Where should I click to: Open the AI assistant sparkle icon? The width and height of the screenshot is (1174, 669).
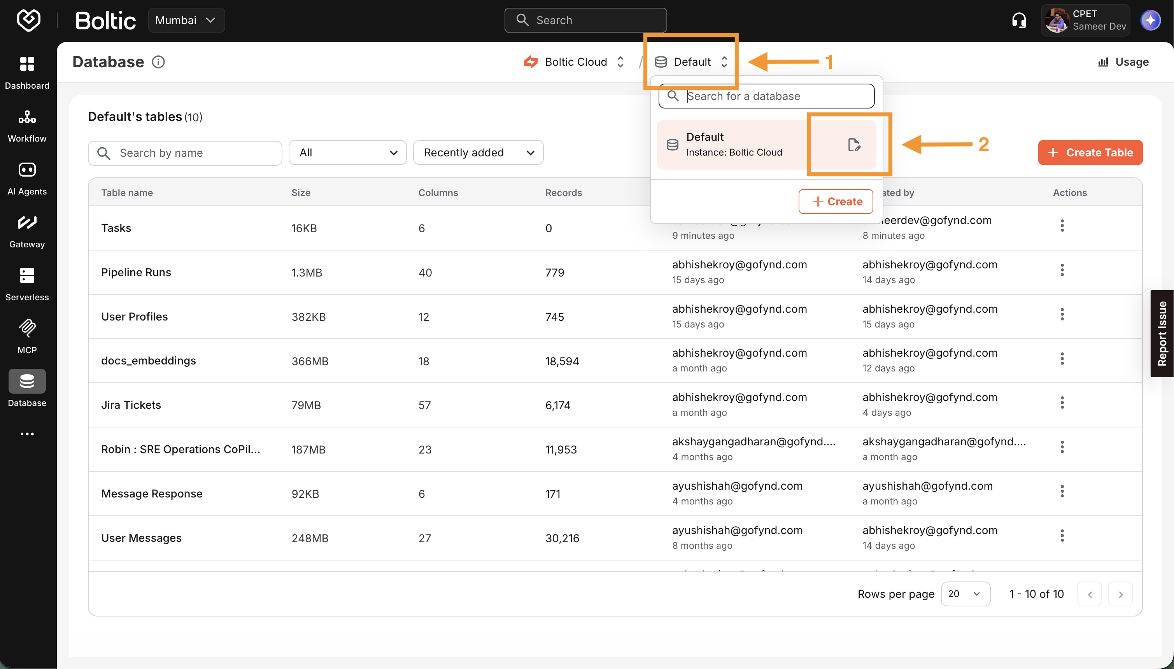coord(1151,20)
